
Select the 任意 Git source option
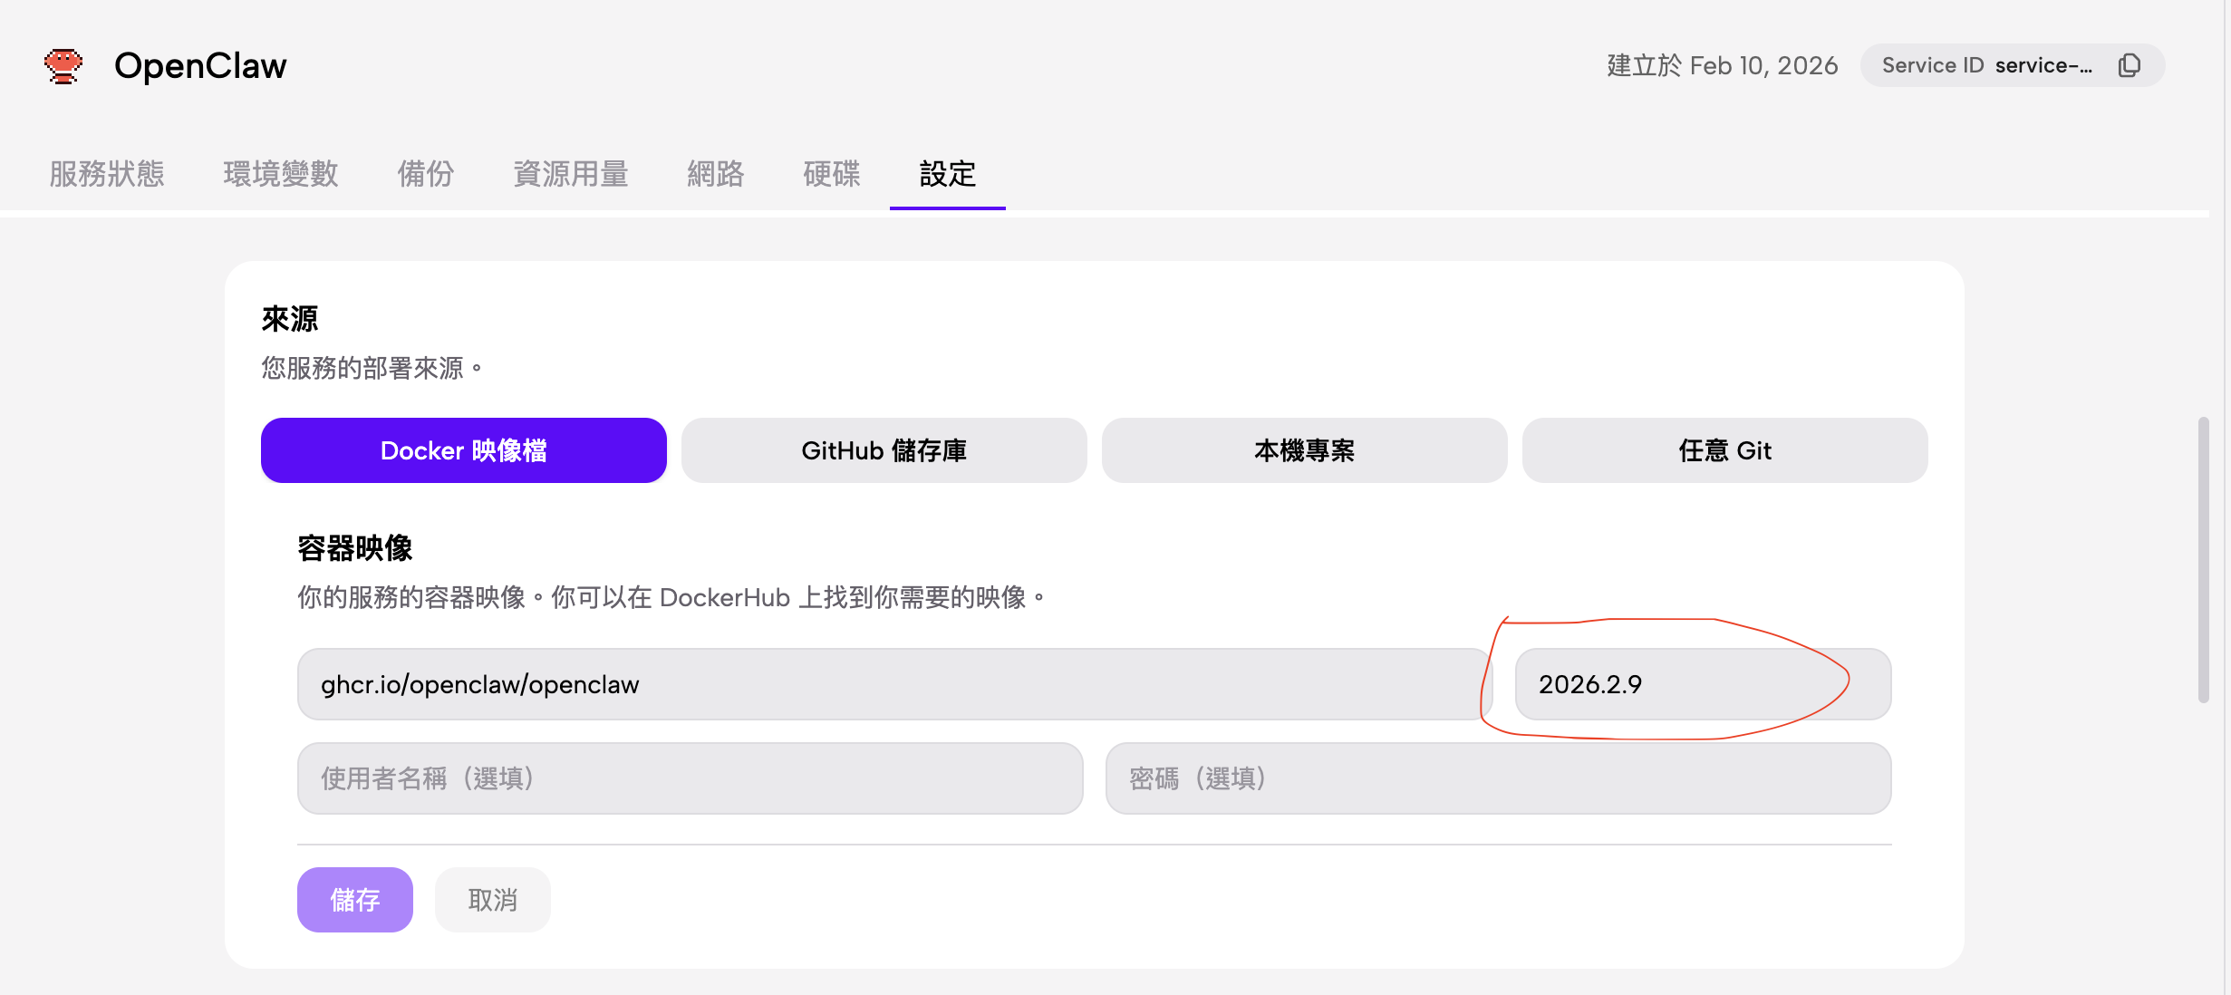coord(1725,450)
